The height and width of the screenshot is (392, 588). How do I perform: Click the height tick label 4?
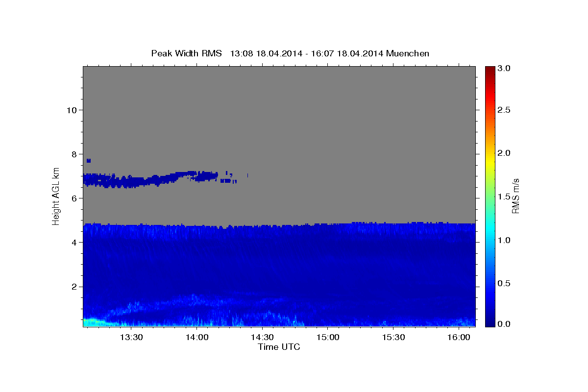(x=73, y=242)
